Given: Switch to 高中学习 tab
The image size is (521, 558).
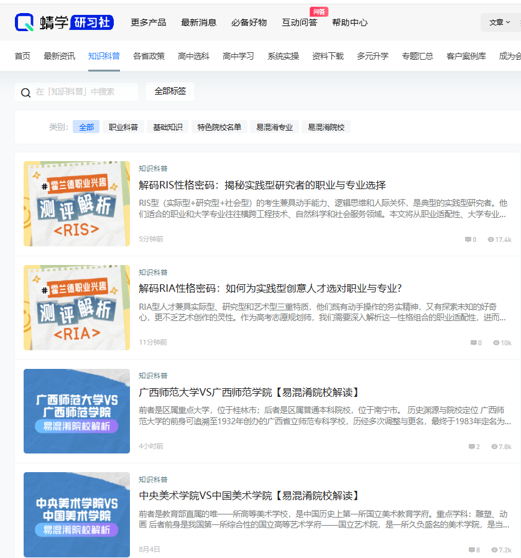Looking at the screenshot, I should coord(238,56).
